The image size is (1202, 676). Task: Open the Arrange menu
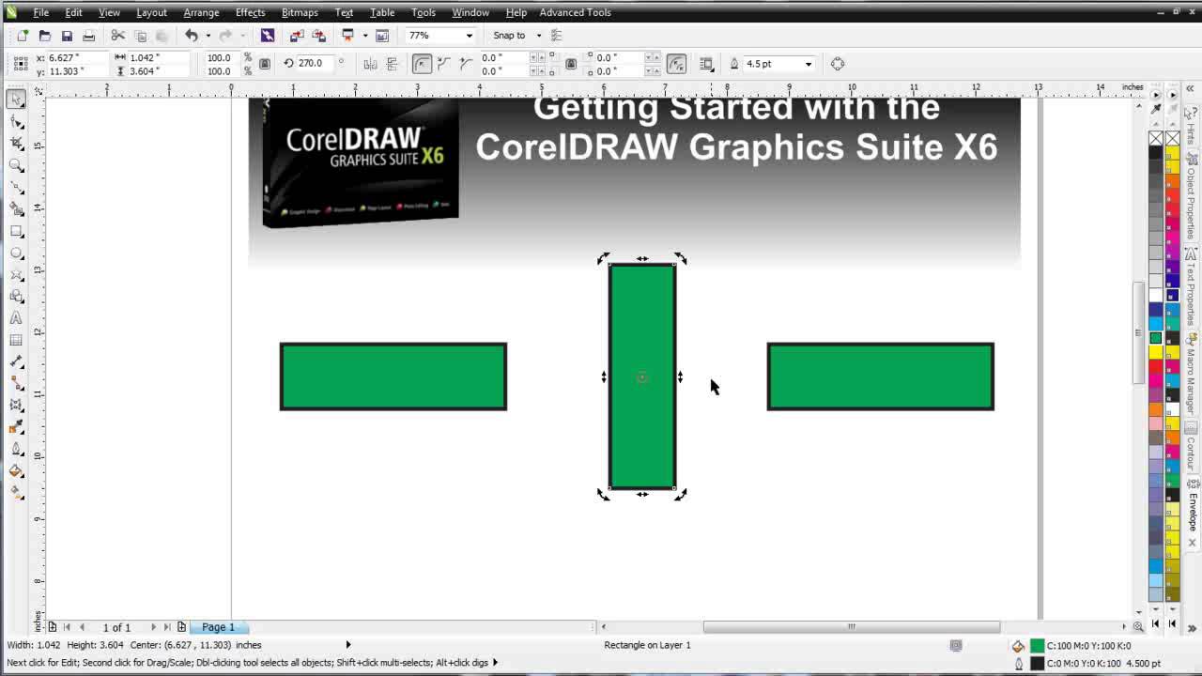point(201,12)
